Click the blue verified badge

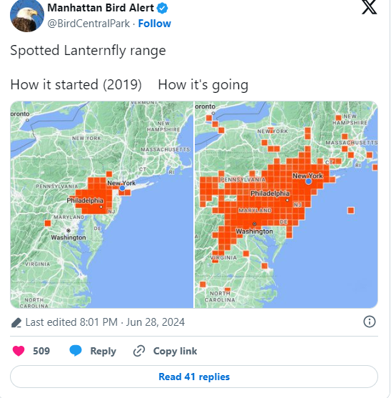(163, 8)
